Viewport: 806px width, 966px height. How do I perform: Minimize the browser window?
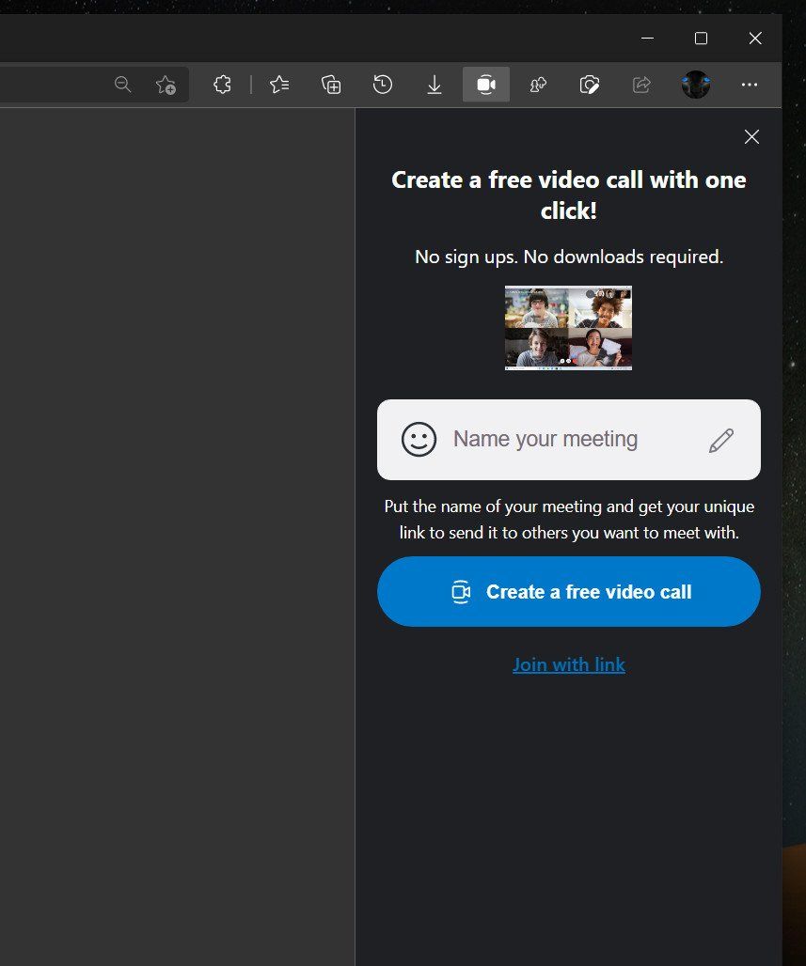coord(647,39)
